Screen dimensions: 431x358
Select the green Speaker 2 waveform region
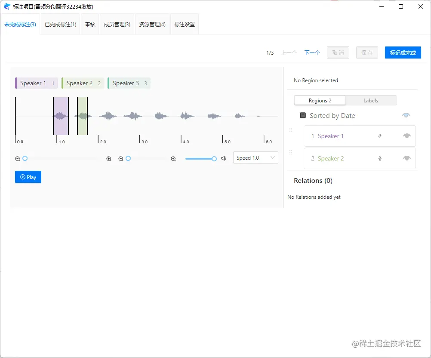click(83, 116)
